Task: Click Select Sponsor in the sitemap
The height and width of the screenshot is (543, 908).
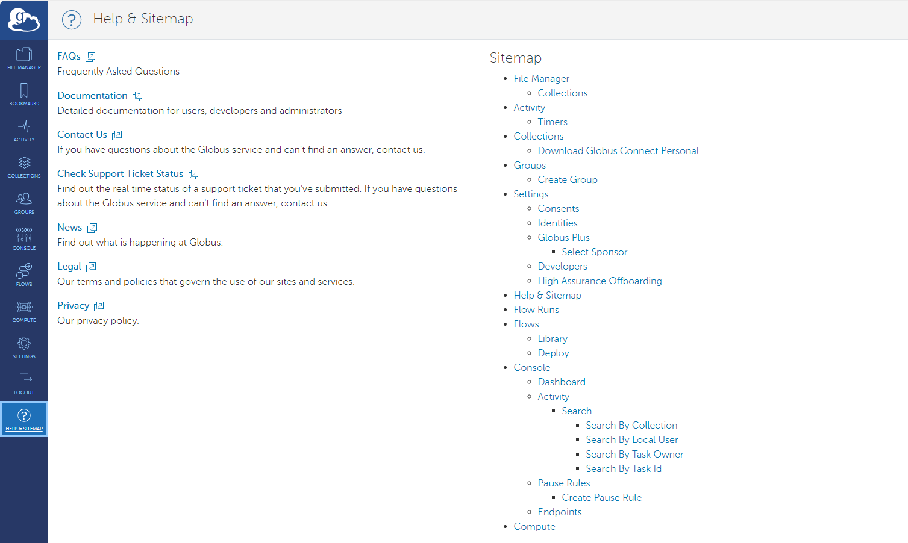Action: point(594,252)
